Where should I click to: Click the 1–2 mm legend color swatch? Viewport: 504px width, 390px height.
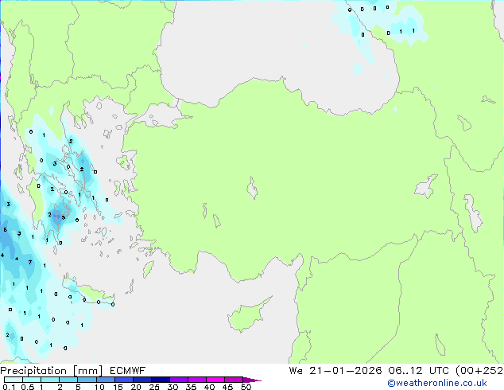coord(50,380)
